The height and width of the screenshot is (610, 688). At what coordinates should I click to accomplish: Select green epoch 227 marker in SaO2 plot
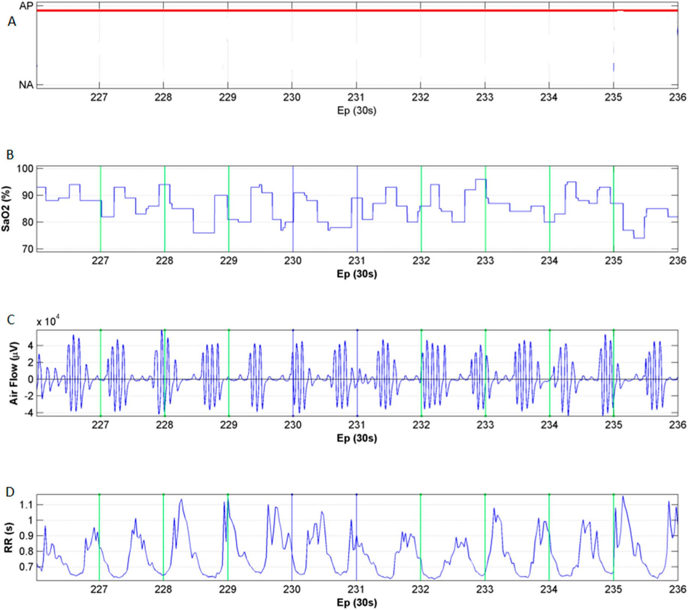coord(101,209)
